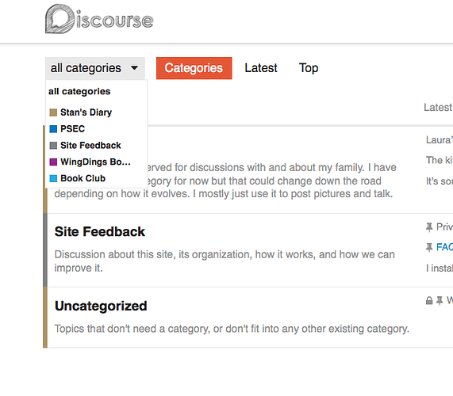The image size is (453, 396).
Task: Select Stan's Diary tan color square
Action: pos(53,112)
